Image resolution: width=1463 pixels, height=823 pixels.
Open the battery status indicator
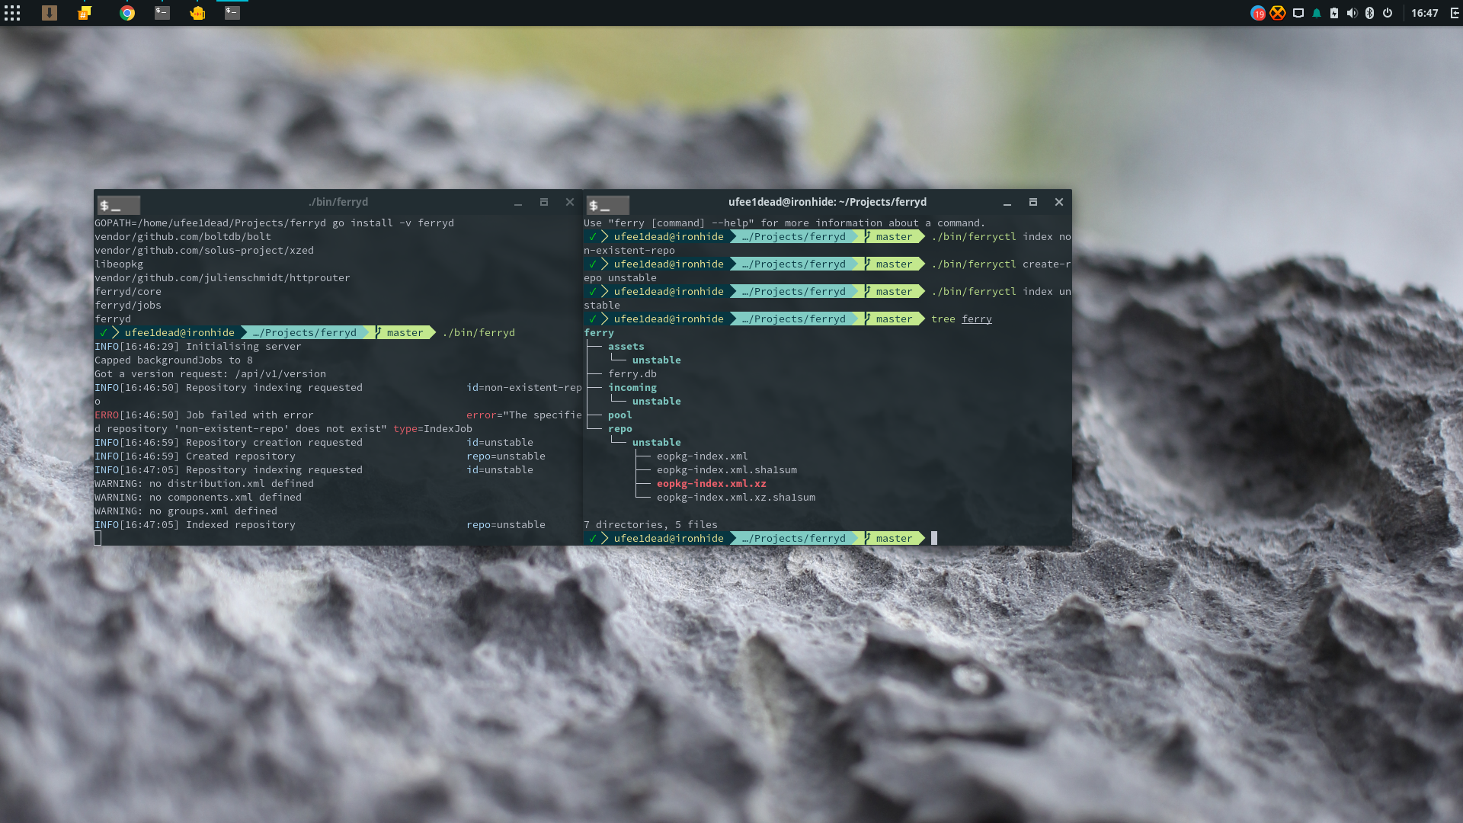click(1334, 13)
